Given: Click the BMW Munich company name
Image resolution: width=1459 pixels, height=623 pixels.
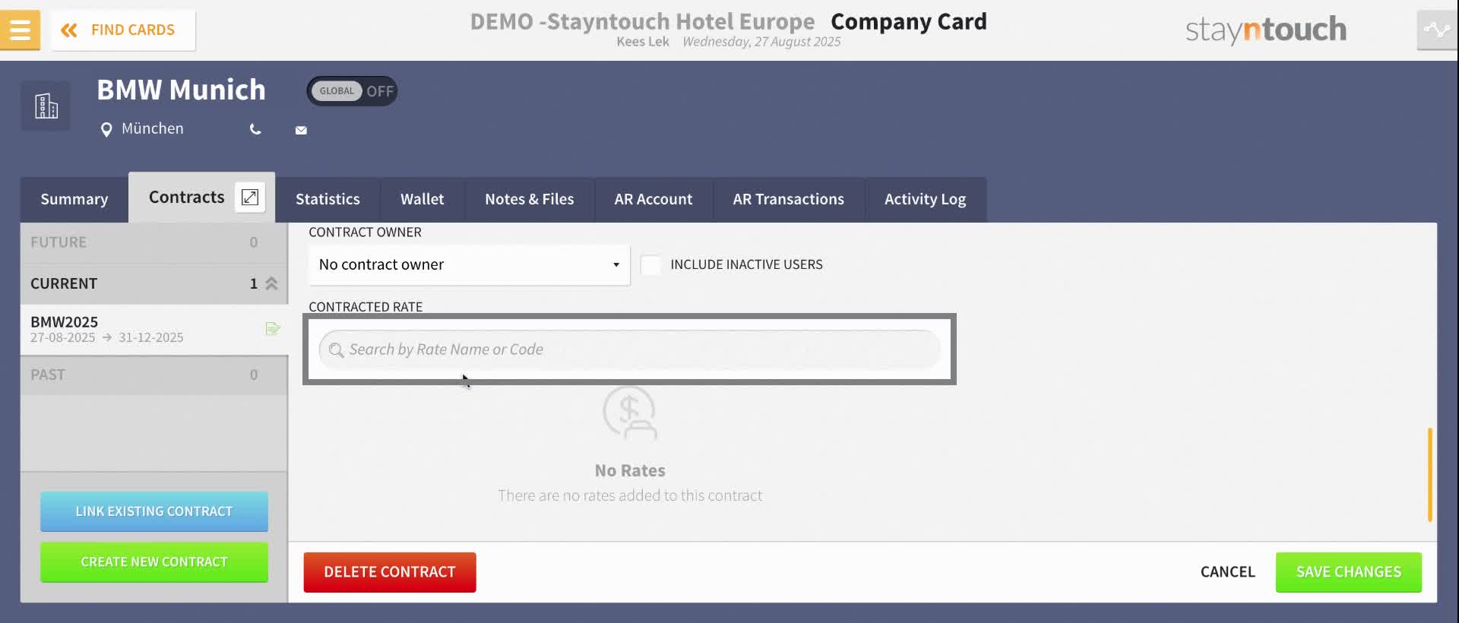Looking at the screenshot, I should (182, 90).
